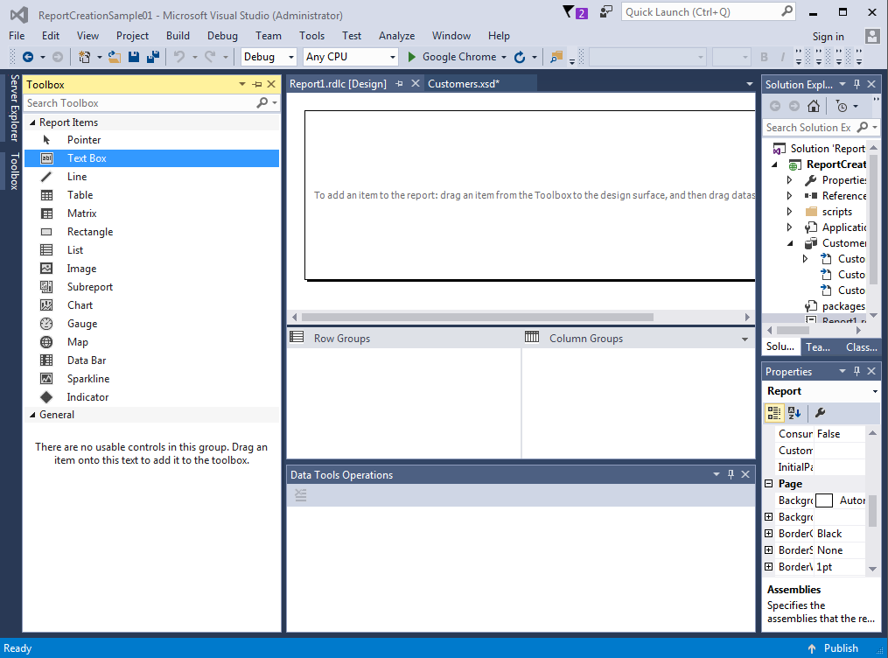
Task: Open the Server Explorer side tab
Action: 15,108
